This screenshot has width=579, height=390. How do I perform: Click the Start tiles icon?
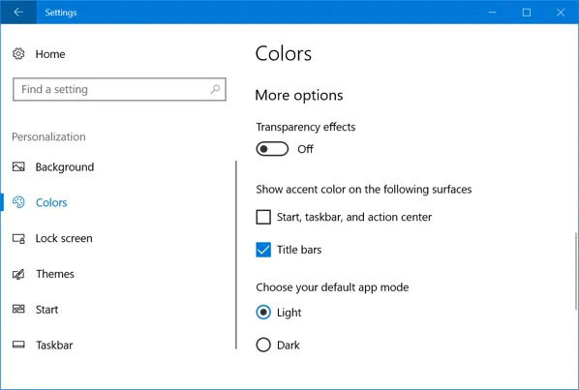coord(18,309)
